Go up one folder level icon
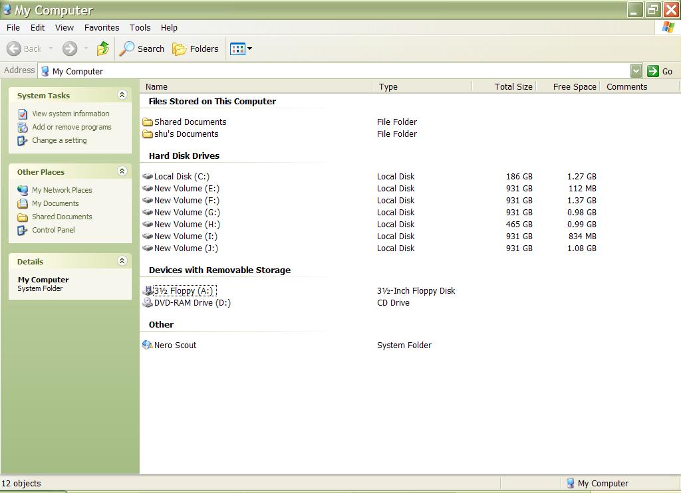 click(103, 49)
